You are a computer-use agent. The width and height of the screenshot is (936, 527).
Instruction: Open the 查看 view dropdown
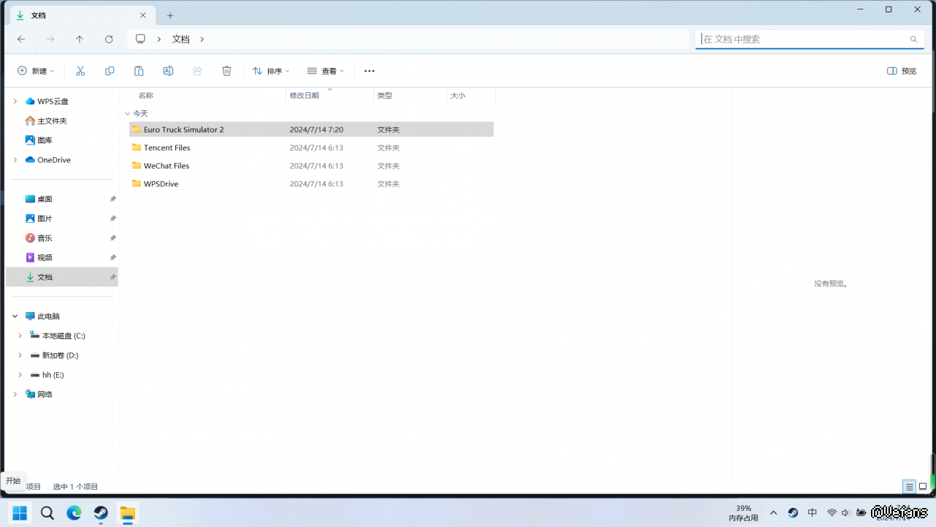click(x=326, y=71)
